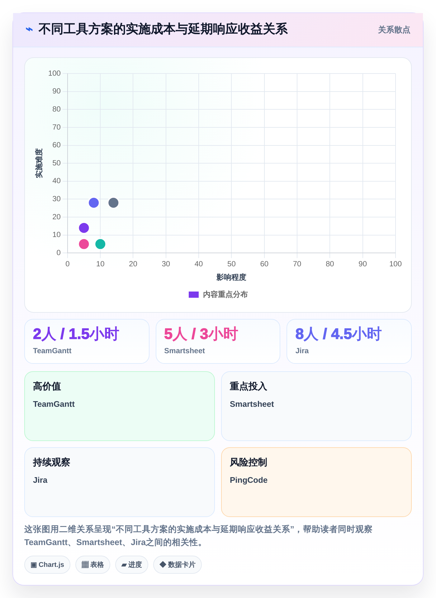436x598 pixels.
Task: Click the 2人 / 1.5小时 TeamGantt card
Action: (87, 341)
